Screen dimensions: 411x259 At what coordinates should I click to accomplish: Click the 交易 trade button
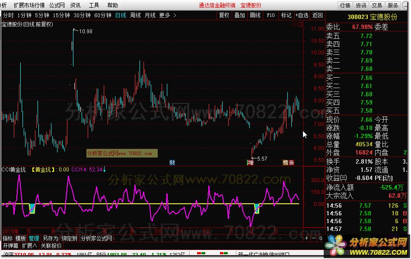click(x=376, y=5)
